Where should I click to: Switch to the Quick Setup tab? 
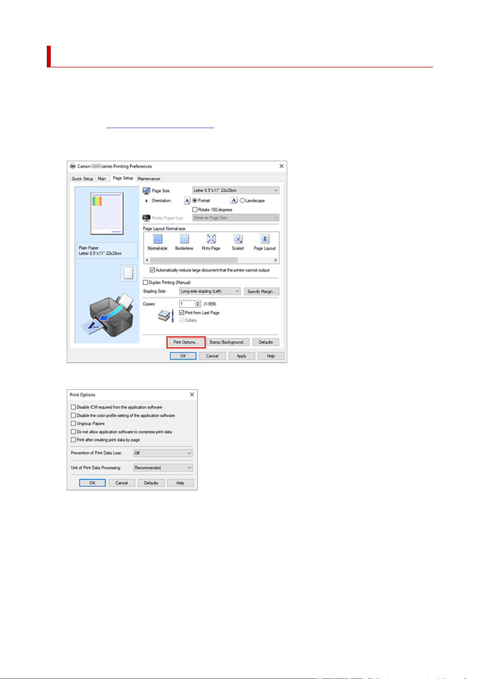(82, 179)
